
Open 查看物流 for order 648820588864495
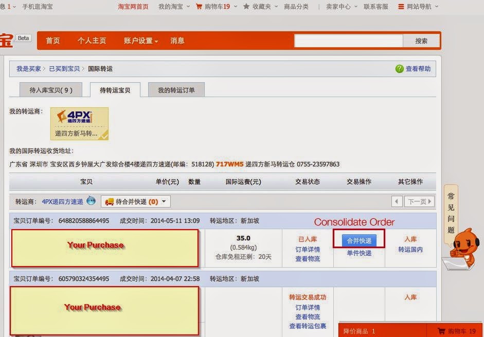[308, 259]
